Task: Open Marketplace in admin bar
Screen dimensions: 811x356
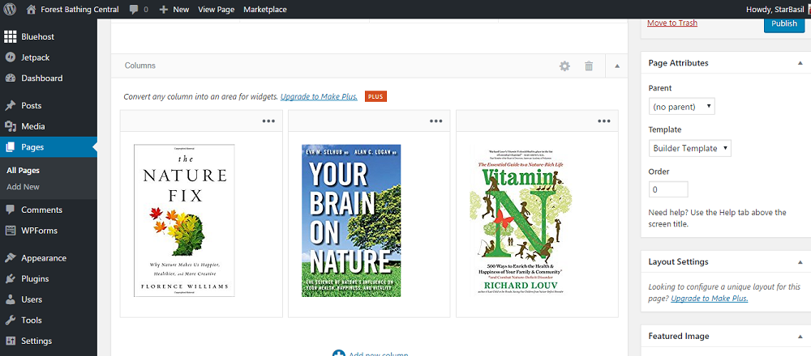Action: 265,9
